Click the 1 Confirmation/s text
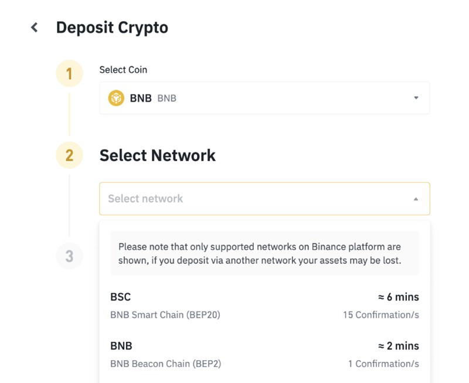 click(x=383, y=364)
